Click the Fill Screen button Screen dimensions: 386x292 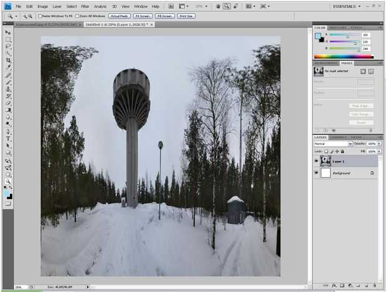pos(165,16)
